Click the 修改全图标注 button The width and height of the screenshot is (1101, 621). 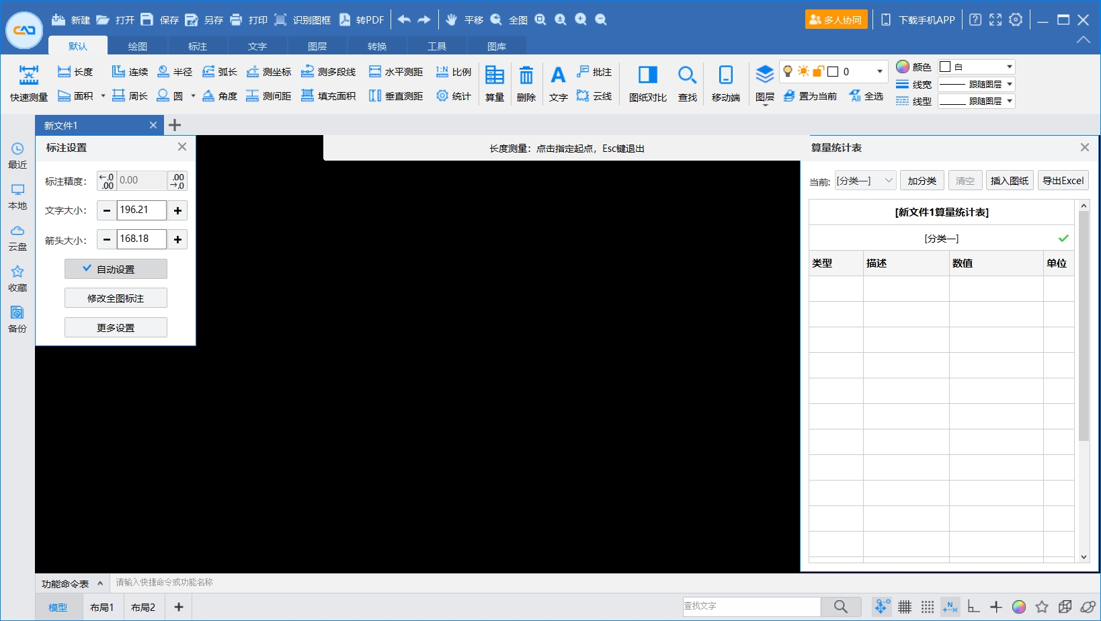pos(116,298)
